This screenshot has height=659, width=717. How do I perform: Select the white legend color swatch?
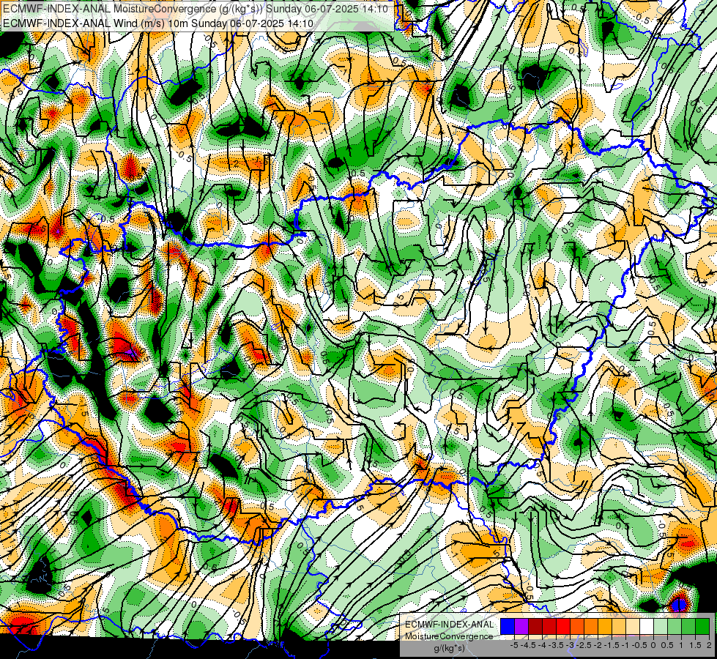coord(647,626)
